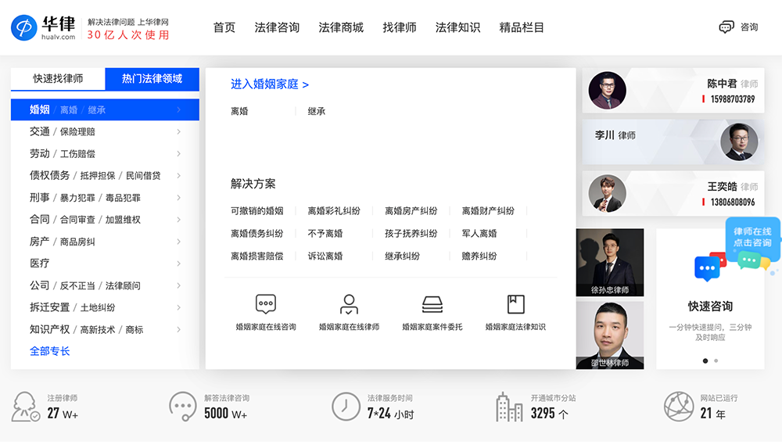
Task: Open the 孩子抚养纠纷 solution link
Action: pyautogui.click(x=411, y=234)
